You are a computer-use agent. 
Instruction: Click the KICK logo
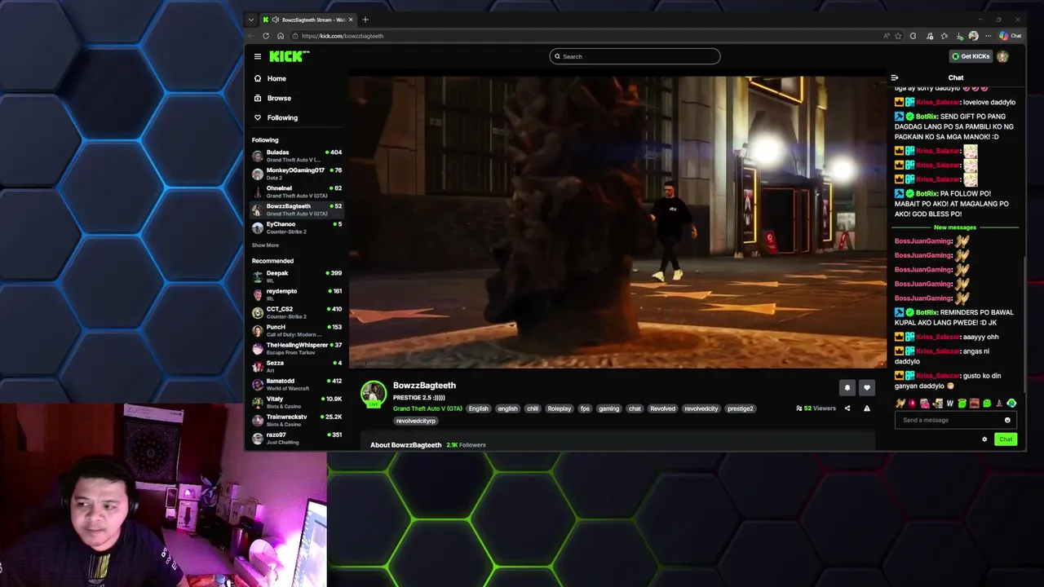click(x=289, y=56)
